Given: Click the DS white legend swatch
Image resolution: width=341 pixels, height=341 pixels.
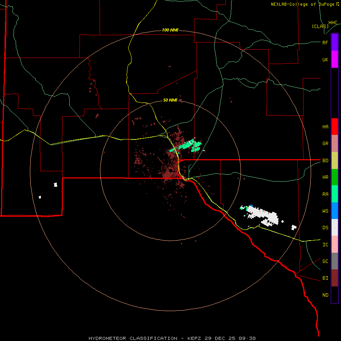Looking at the screenshot, I should (335, 227).
